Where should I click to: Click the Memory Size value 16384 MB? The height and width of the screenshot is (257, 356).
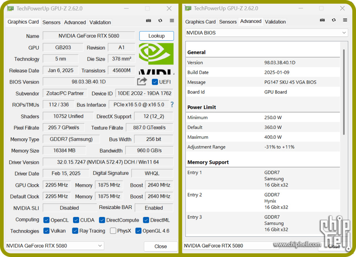click(x=65, y=150)
